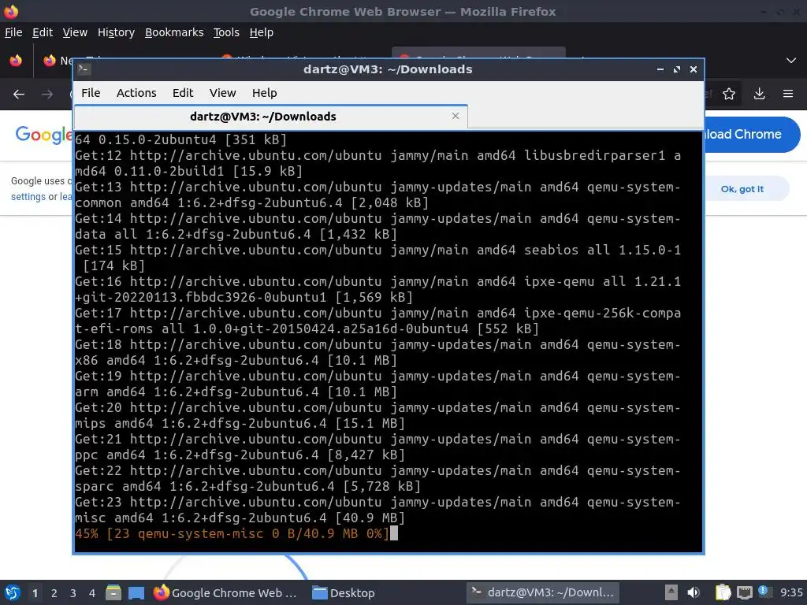The width and height of the screenshot is (807, 605).
Task: Go forward in Firefox
Action: (x=46, y=95)
